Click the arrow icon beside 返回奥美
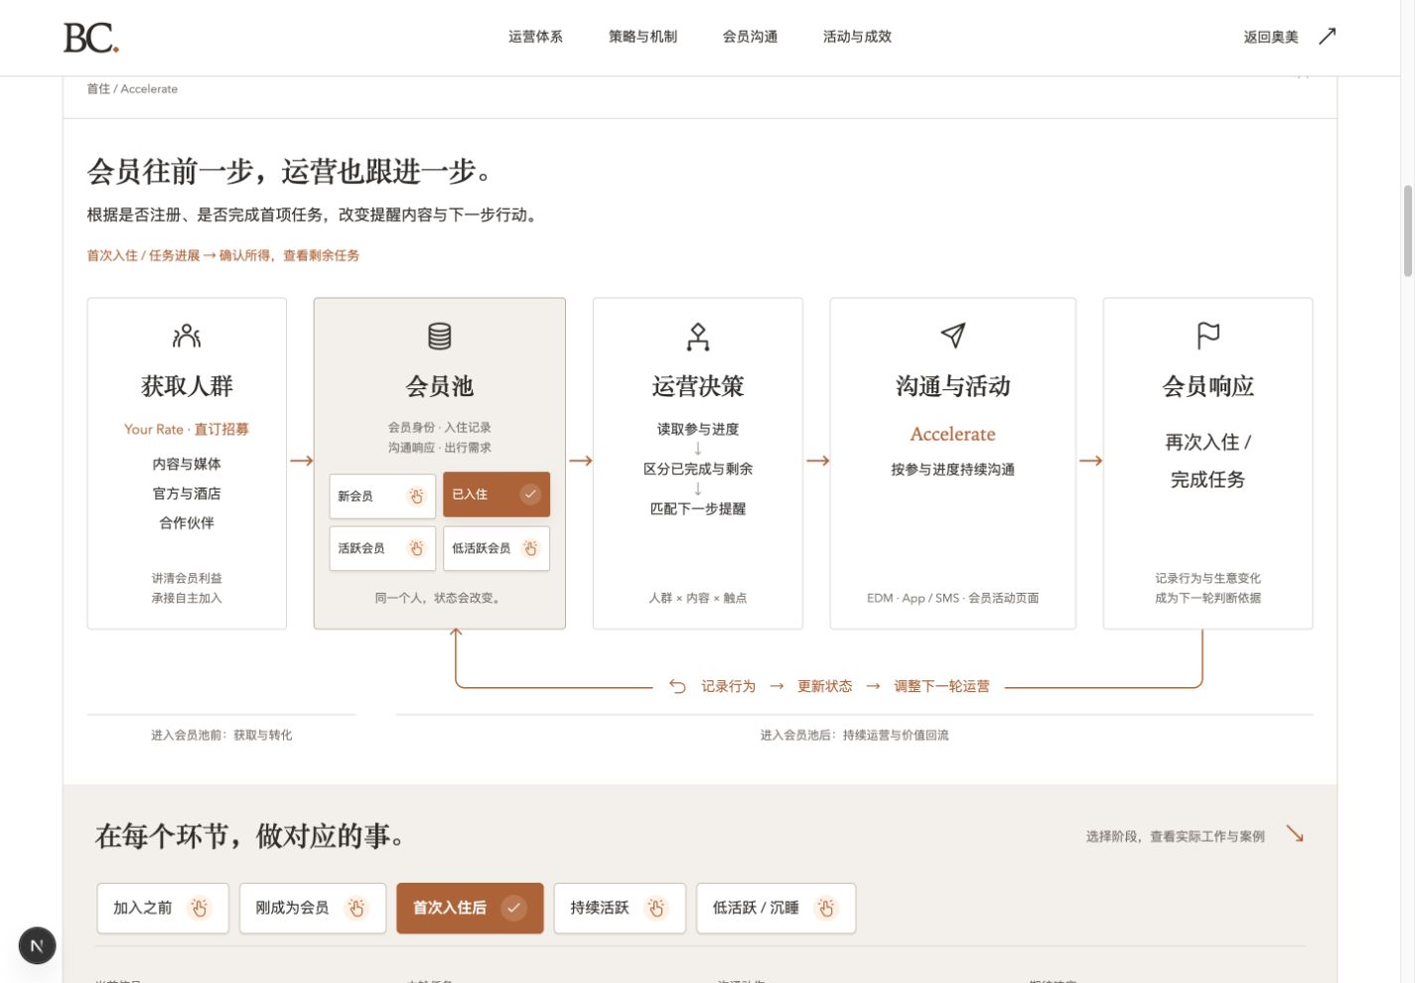Image resolution: width=1415 pixels, height=983 pixels. (x=1327, y=37)
